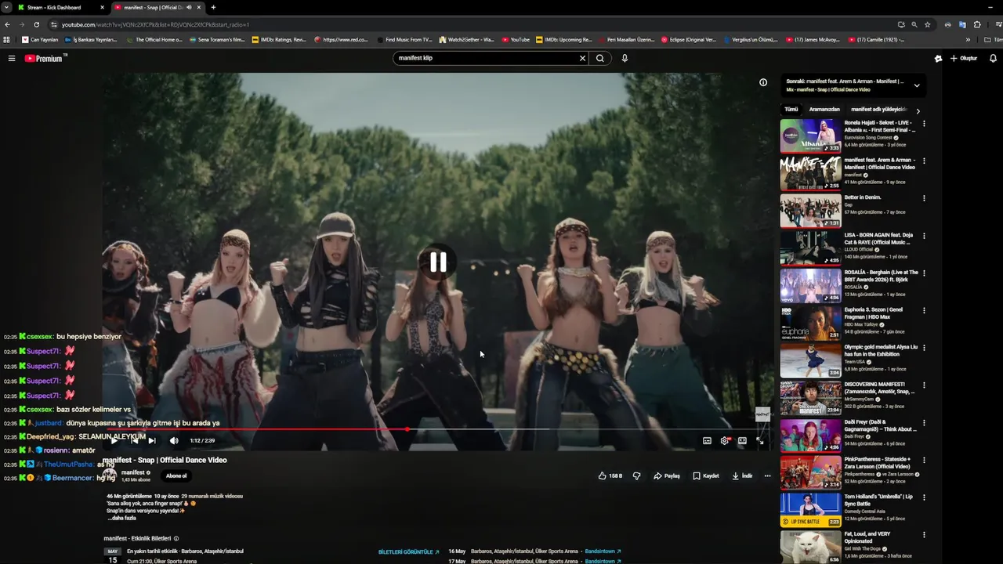Click the Oluştur create button
This screenshot has height=564, width=1003.
[964, 58]
